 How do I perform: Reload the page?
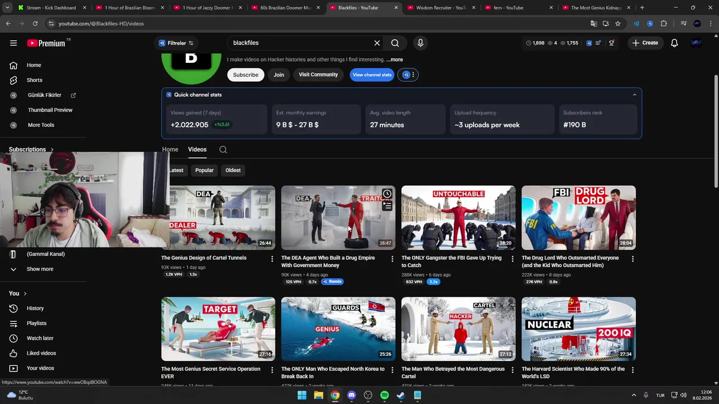coord(35,24)
